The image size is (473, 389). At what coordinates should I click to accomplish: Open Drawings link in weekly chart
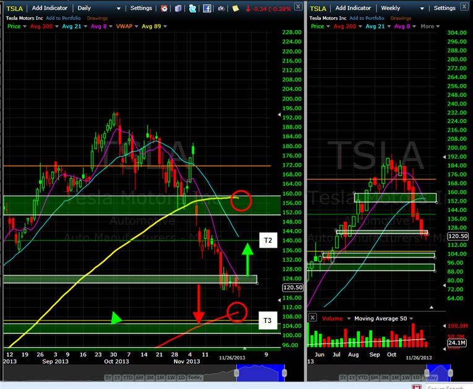401,18
